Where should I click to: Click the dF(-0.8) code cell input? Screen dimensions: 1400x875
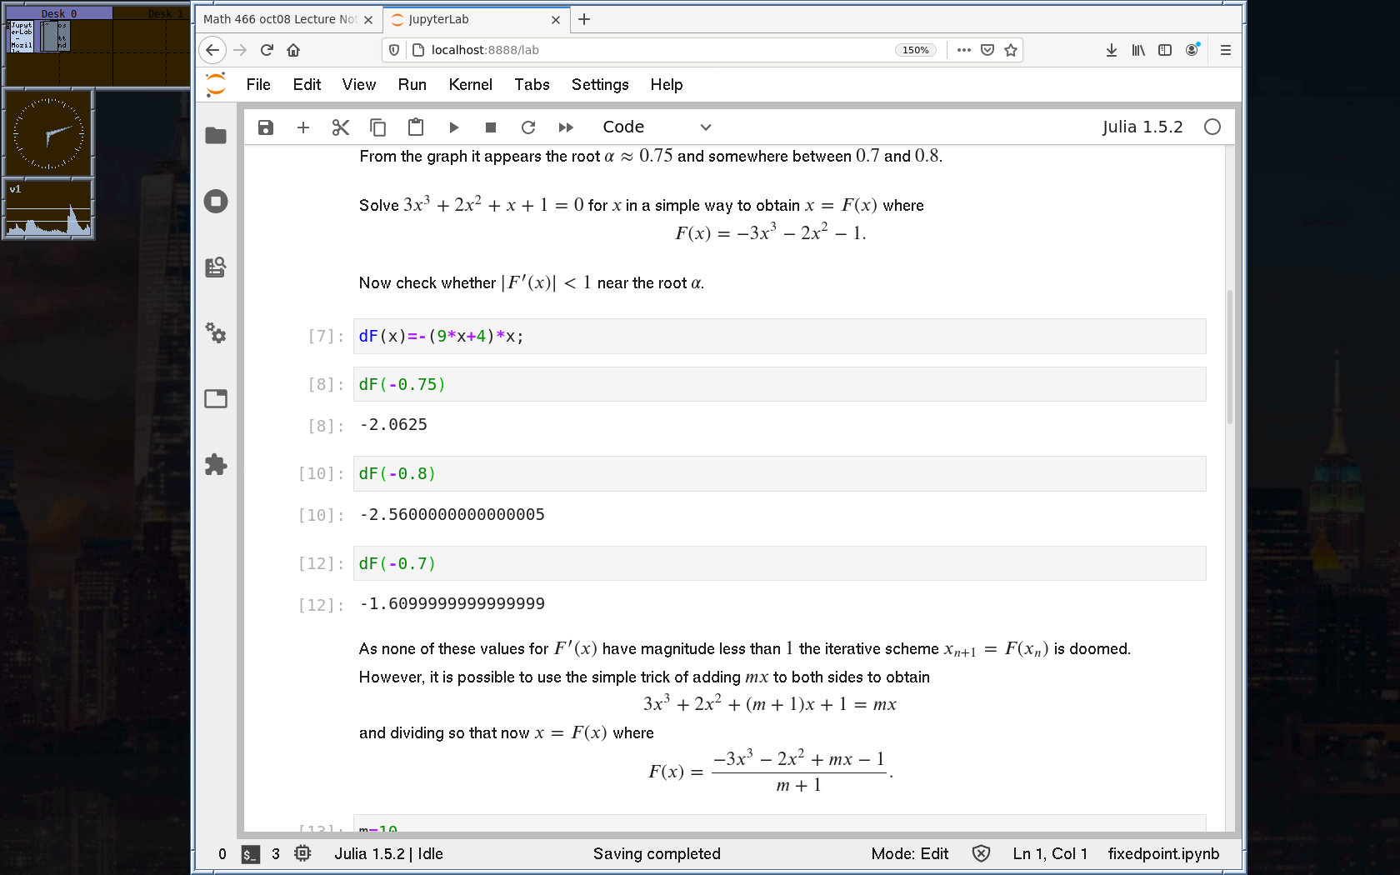click(x=779, y=474)
